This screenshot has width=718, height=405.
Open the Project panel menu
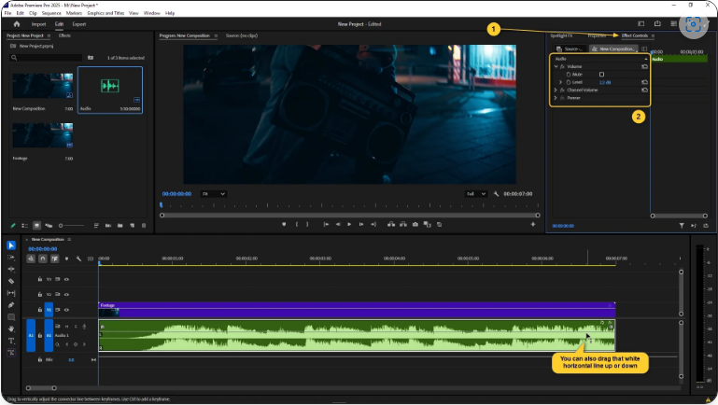click(49, 35)
